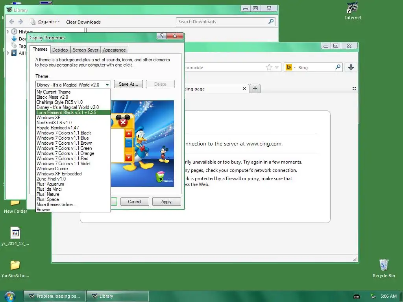Select Windows 7 Colors v1.1 Green
The width and height of the screenshot is (403, 302).
tap(73, 148)
